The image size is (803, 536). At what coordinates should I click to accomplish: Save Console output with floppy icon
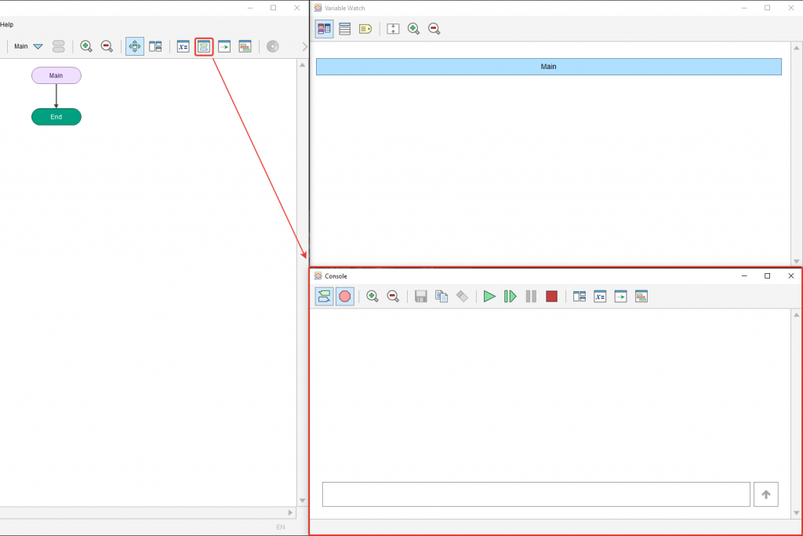tap(421, 296)
